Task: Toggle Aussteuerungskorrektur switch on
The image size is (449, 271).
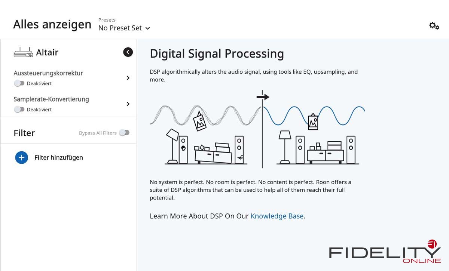Action: coord(19,83)
